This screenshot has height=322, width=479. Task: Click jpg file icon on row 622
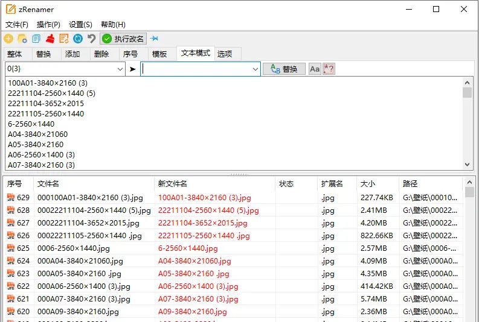tap(11, 286)
